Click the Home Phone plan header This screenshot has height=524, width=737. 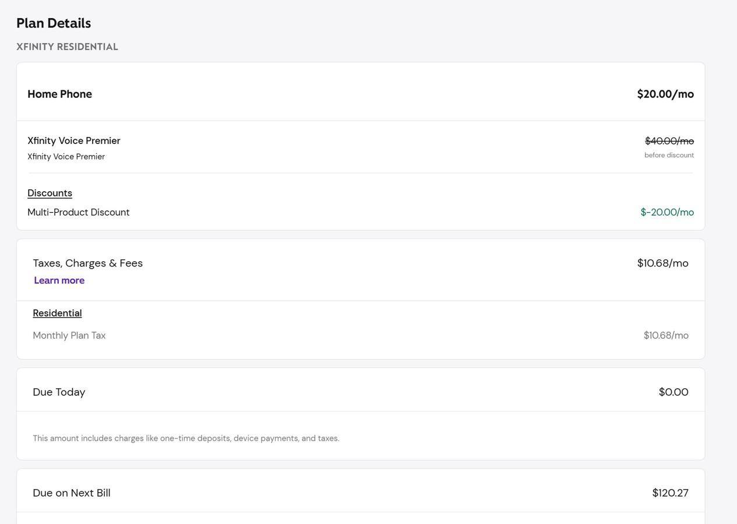(59, 94)
